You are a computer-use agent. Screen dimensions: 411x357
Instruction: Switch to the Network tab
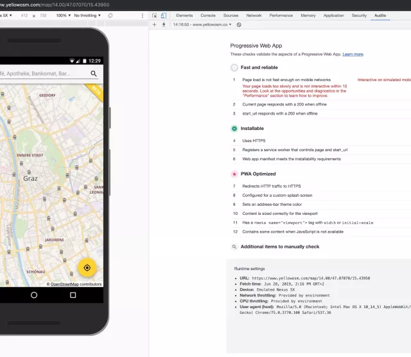click(x=254, y=15)
